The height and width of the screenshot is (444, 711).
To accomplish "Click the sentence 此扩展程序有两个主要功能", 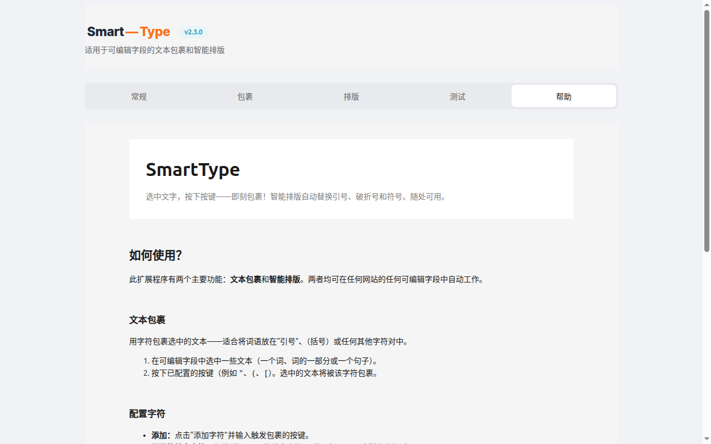I will (x=307, y=280).
